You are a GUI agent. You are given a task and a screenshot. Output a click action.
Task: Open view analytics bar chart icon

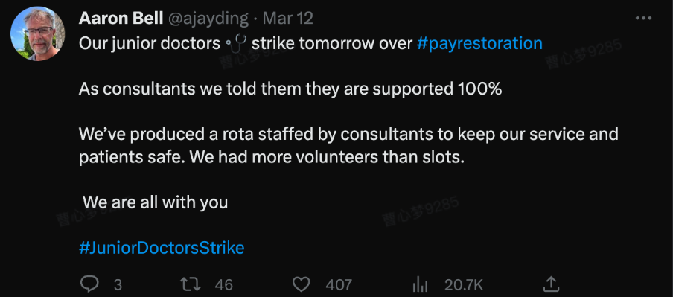[418, 284]
